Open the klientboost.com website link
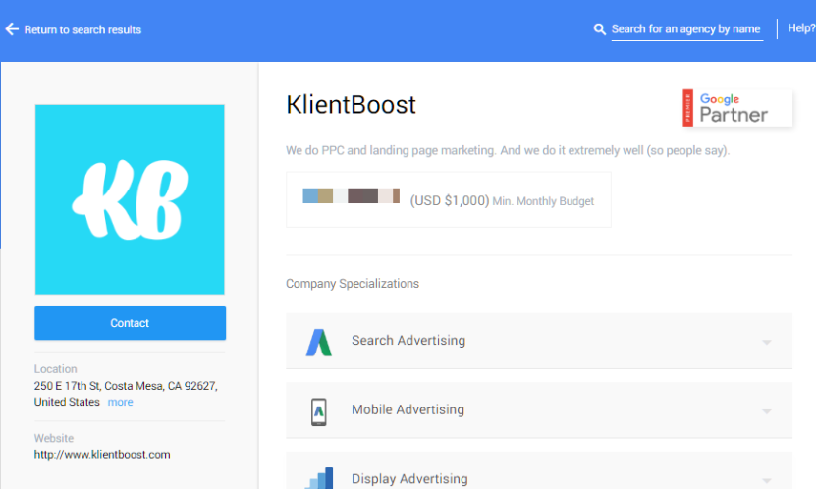 pos(102,455)
